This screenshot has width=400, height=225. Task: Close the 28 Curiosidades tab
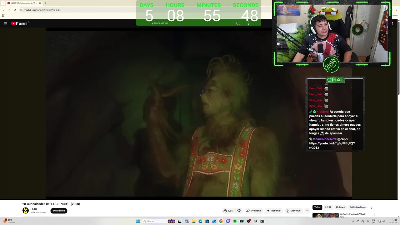point(40,3)
